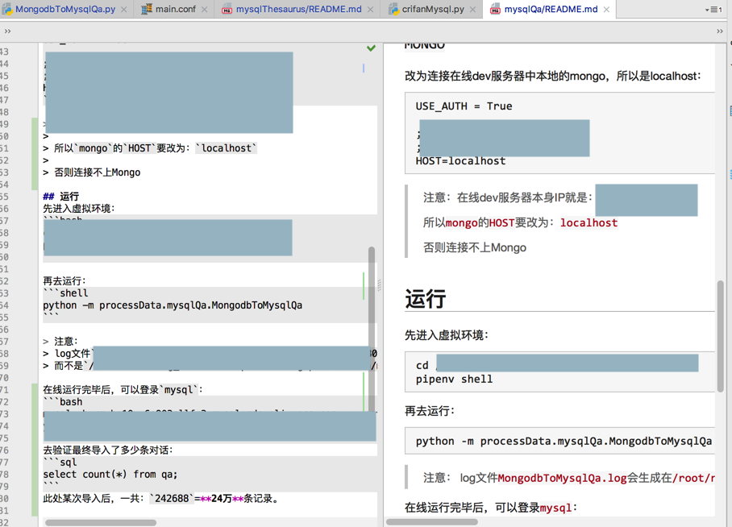The height and width of the screenshot is (527, 732).
Task: Click the '改为连接在线dev服务器' sentence in preview
Action: (553, 76)
